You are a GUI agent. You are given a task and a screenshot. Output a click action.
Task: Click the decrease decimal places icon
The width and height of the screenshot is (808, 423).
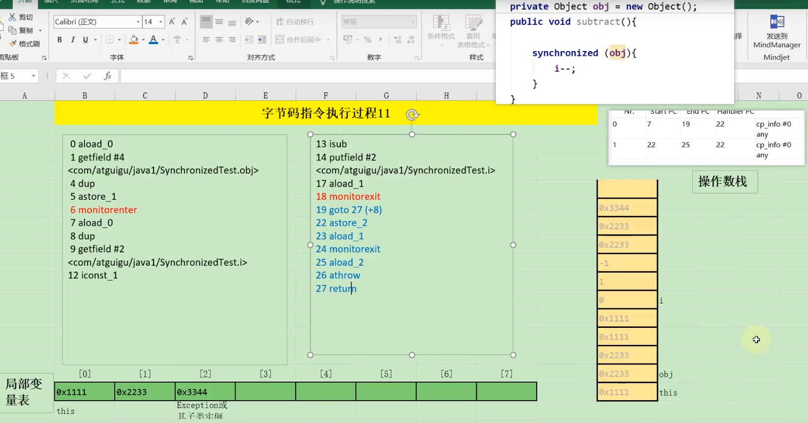pyautogui.click(x=410, y=40)
